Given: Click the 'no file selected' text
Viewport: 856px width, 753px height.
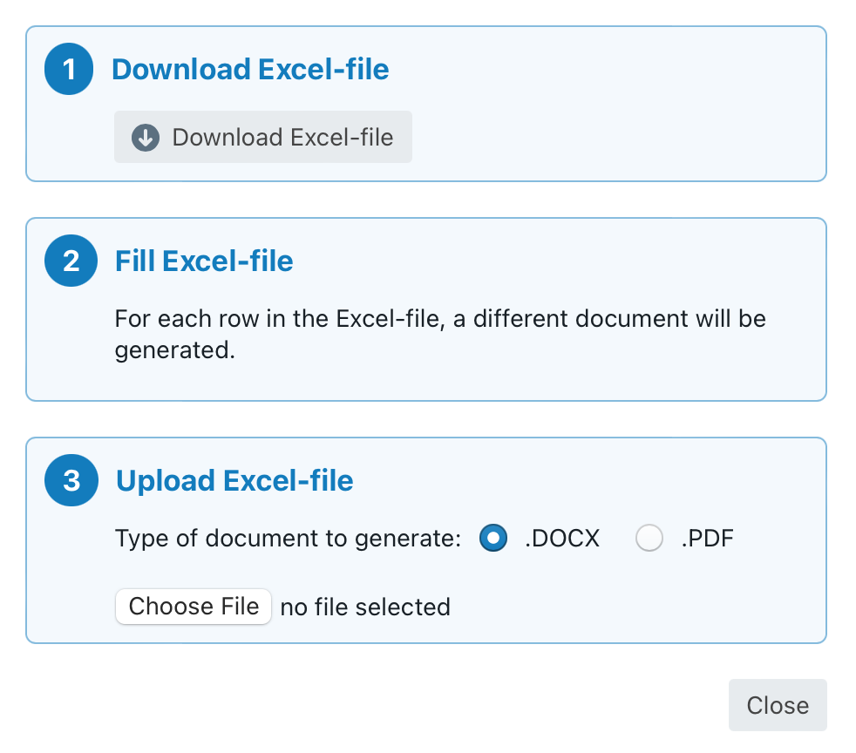Looking at the screenshot, I should (x=365, y=607).
